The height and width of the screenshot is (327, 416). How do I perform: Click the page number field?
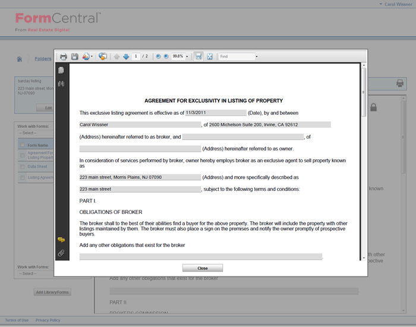(x=136, y=56)
